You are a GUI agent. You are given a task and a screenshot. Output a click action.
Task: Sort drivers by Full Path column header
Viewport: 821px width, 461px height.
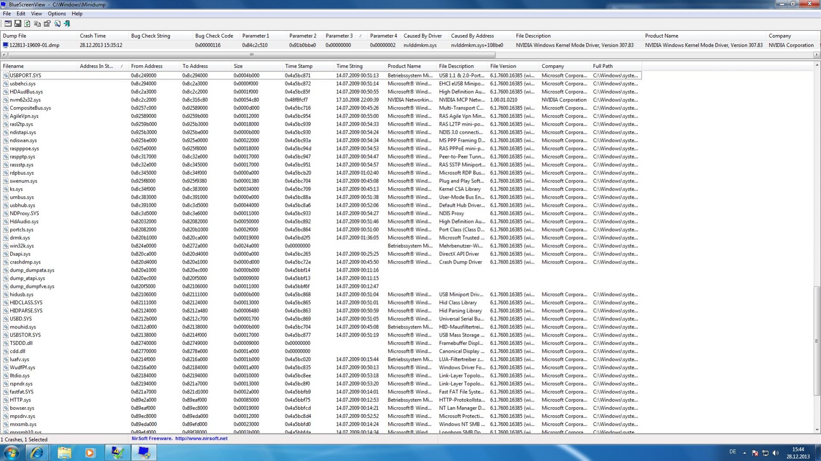click(x=616, y=66)
